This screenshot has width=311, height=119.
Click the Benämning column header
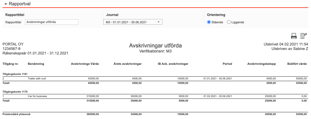[36, 64]
